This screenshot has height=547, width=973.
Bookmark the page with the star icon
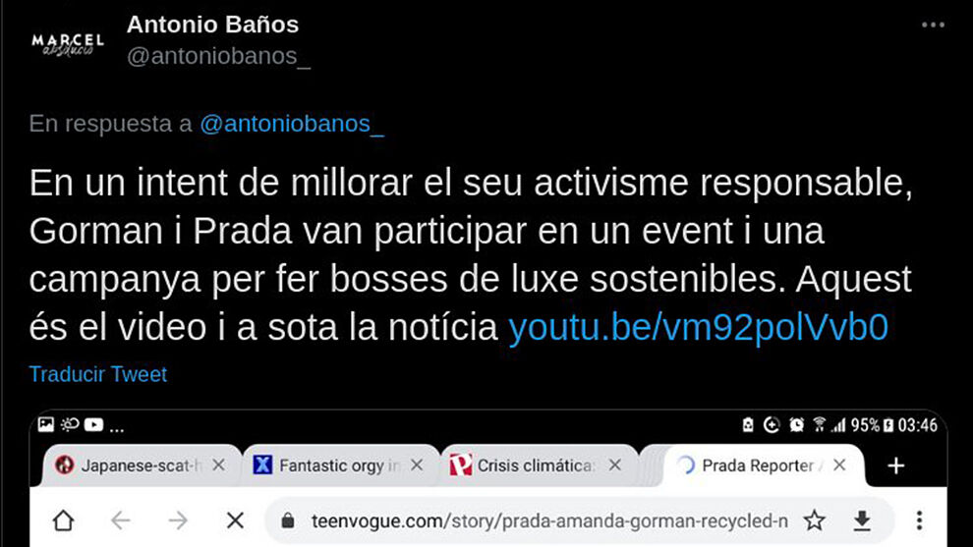(814, 520)
